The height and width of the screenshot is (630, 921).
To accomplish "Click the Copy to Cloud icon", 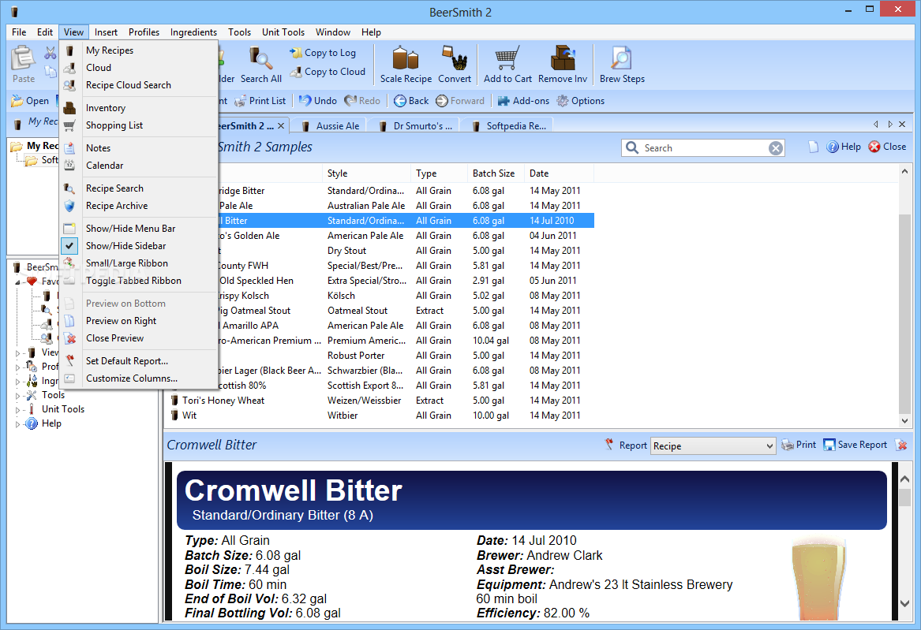I will tap(295, 72).
